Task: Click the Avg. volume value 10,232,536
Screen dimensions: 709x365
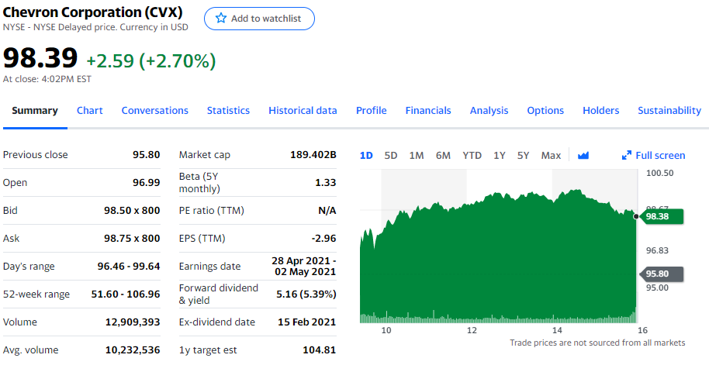Action: (133, 350)
